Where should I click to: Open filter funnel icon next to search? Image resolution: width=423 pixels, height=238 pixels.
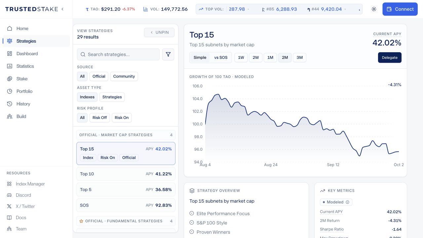[168, 55]
